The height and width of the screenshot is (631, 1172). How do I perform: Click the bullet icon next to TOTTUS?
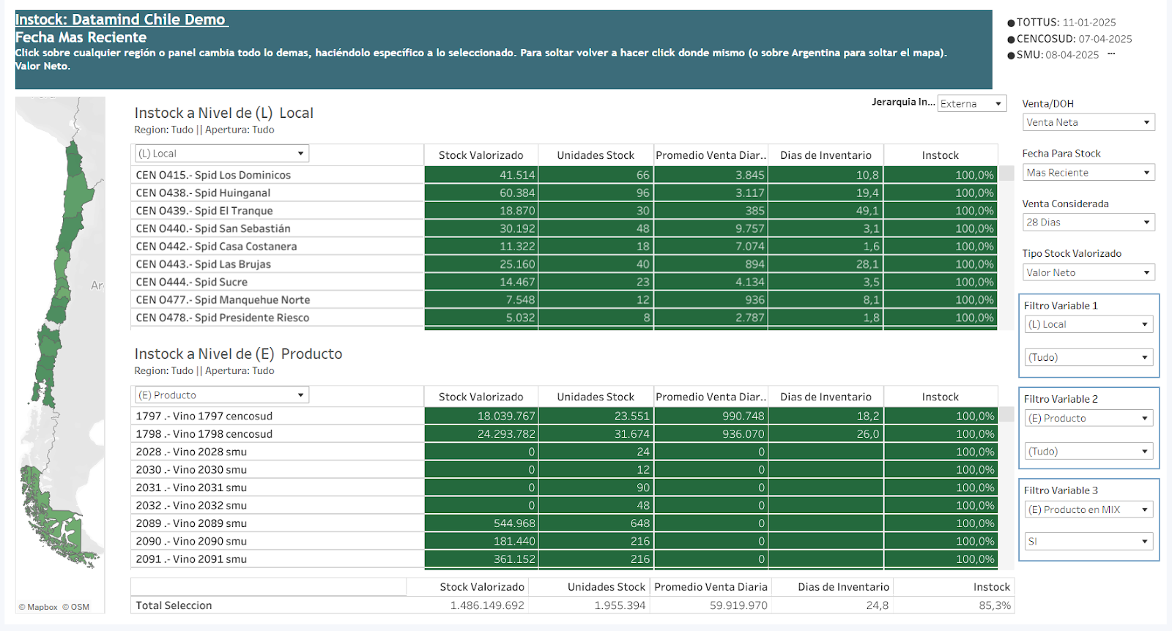tap(1011, 23)
